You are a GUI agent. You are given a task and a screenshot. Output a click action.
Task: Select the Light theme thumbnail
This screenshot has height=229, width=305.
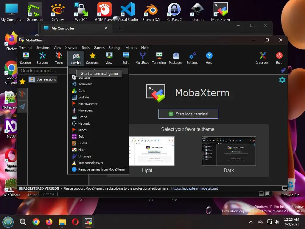point(151,151)
